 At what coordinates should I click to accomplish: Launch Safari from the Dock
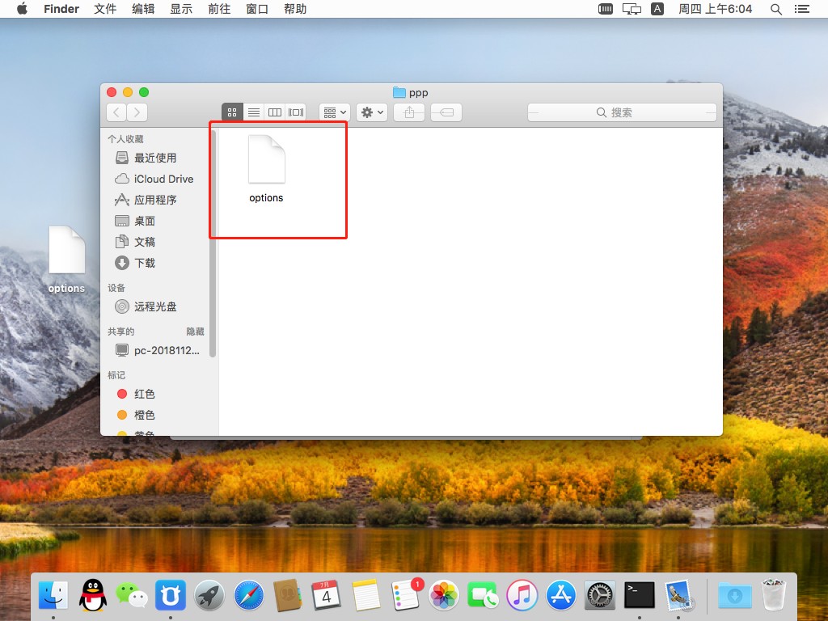tap(249, 597)
